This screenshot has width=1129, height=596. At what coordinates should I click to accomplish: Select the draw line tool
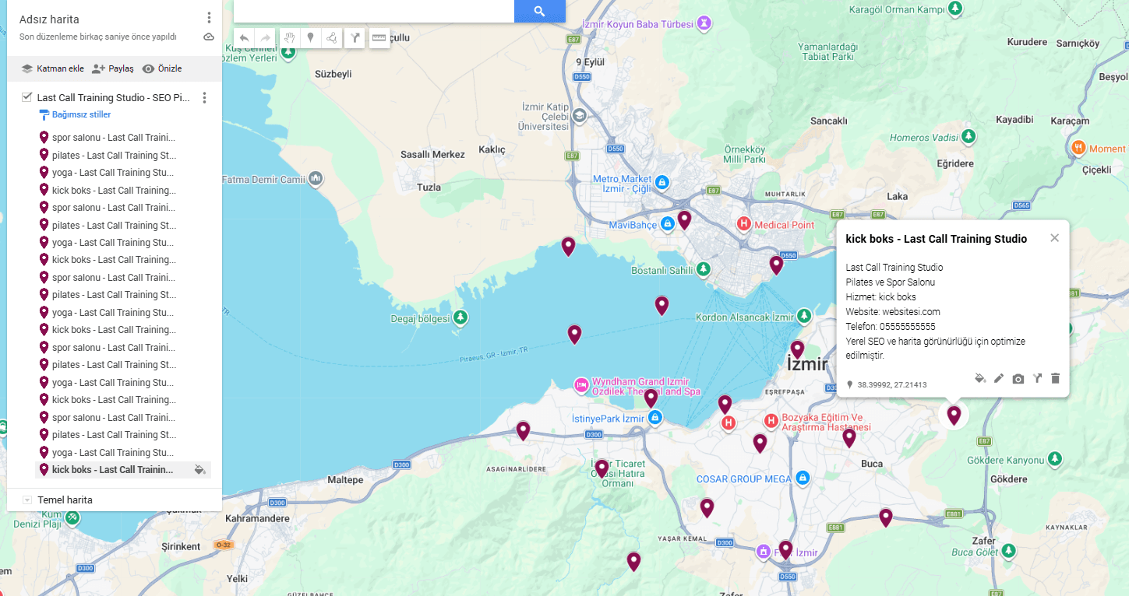point(332,38)
